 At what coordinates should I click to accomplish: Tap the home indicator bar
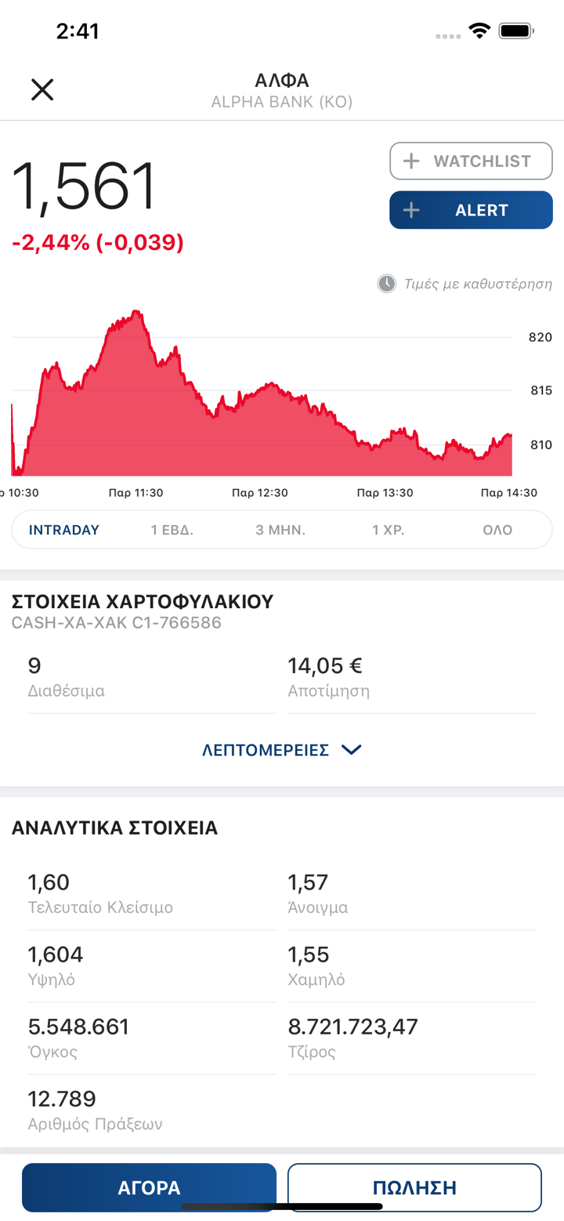282,1206
